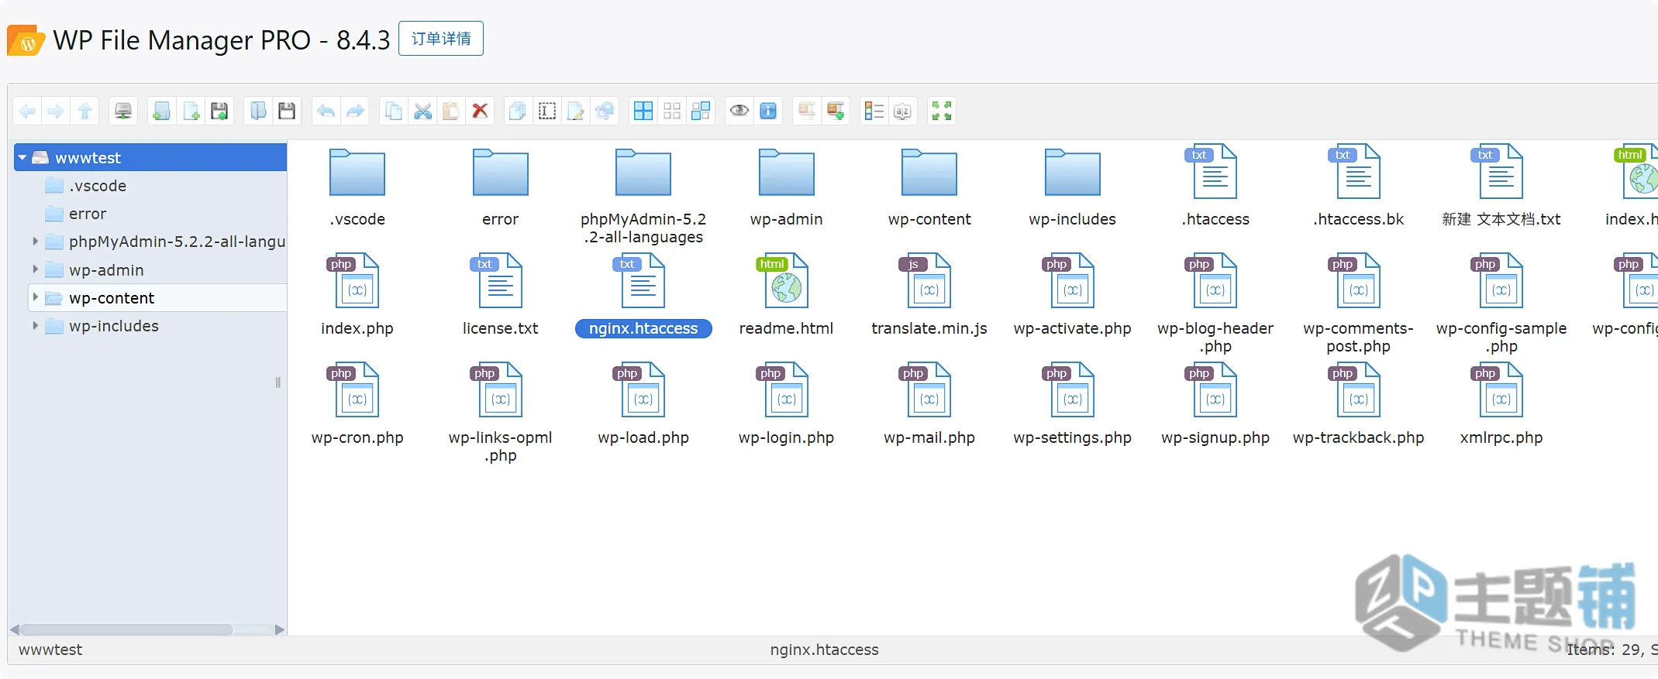Rename the selected file via toolbar

tap(546, 111)
